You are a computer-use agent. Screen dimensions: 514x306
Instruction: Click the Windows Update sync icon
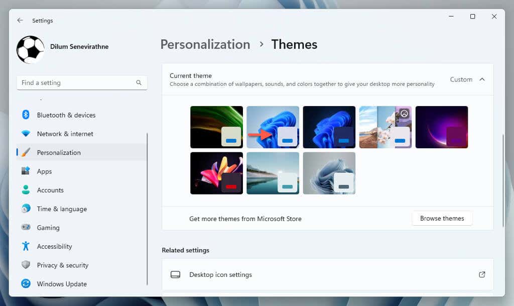coord(26,283)
